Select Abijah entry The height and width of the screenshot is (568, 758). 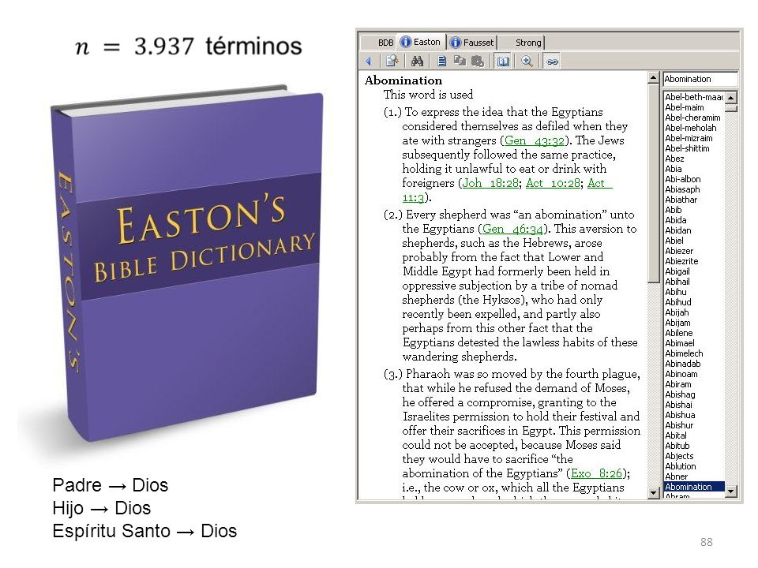(x=677, y=312)
